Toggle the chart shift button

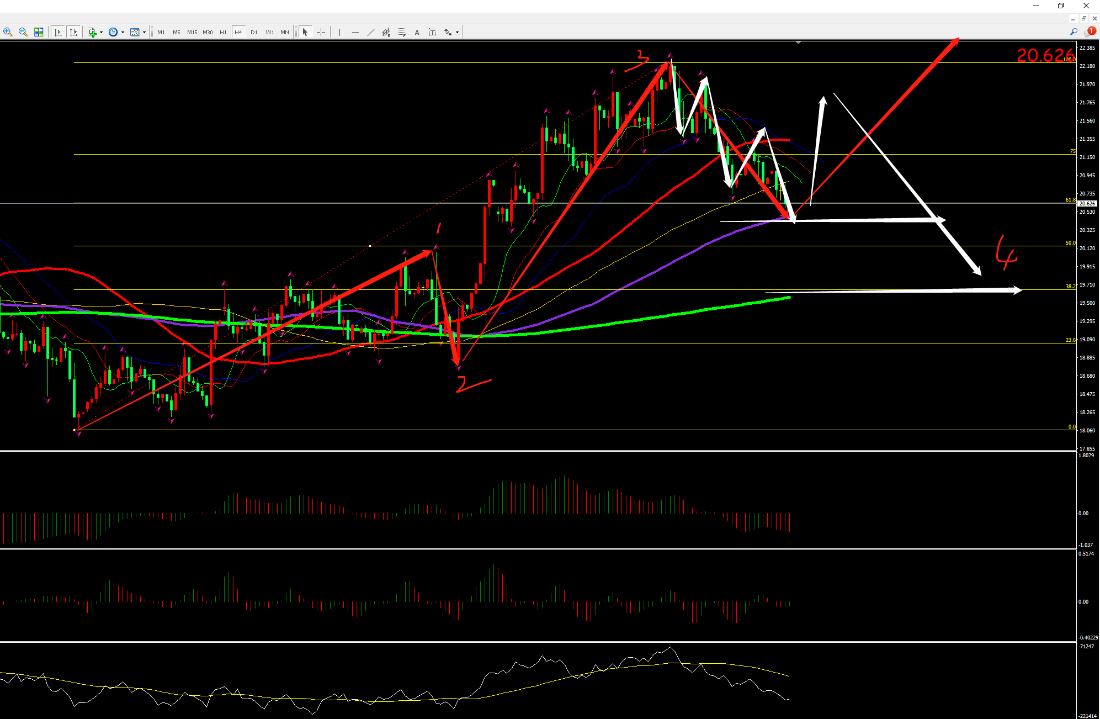click(x=73, y=32)
